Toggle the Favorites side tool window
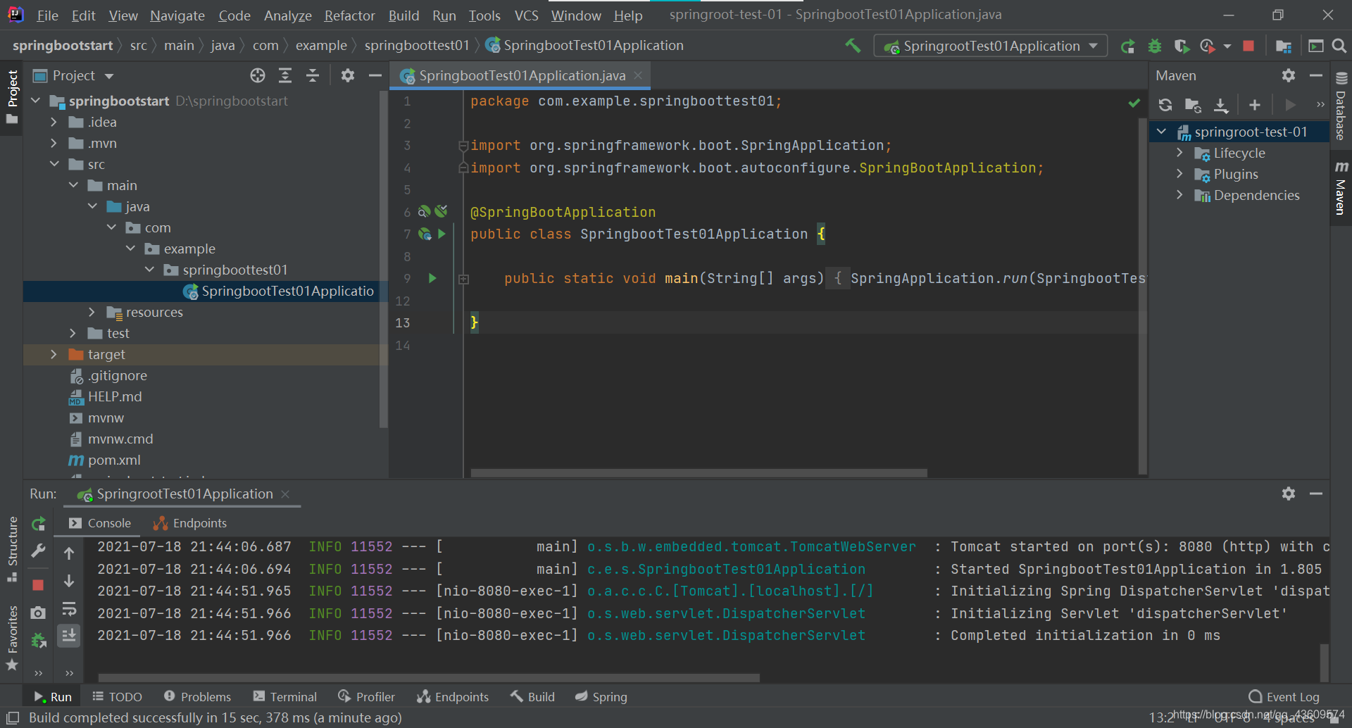 (12, 637)
